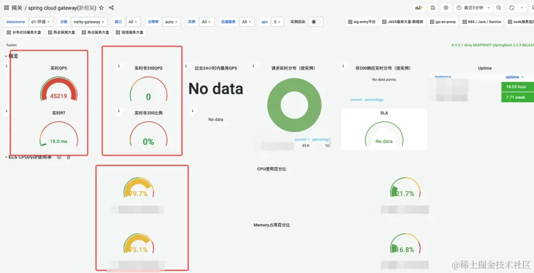The width and height of the screenshot is (534, 273).
Task: Open the 后端服务 All dropdown
Action: [x=247, y=22]
